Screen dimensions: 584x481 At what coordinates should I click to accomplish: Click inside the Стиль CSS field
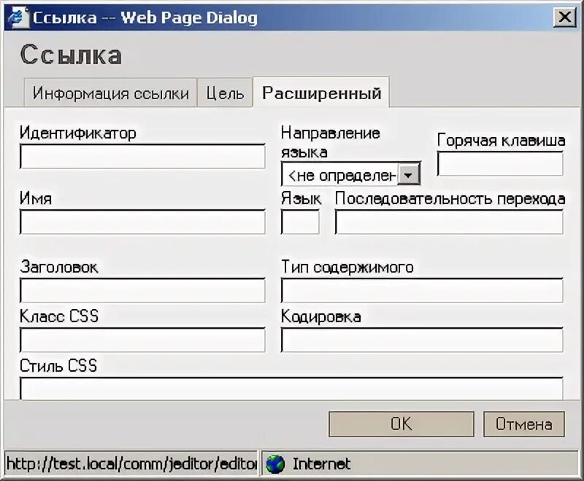(x=292, y=391)
